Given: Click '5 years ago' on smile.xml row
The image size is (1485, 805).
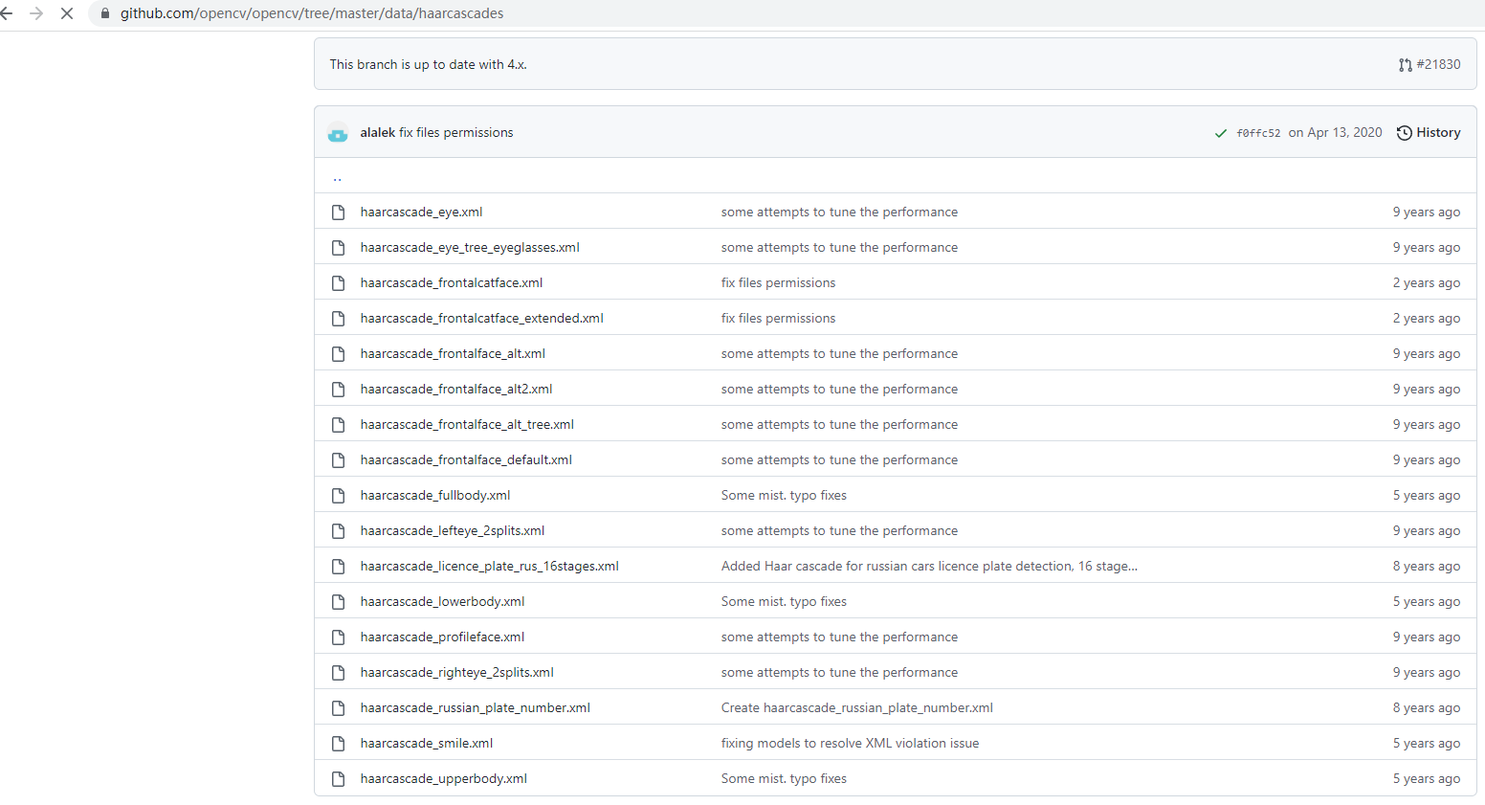Looking at the screenshot, I should pyautogui.click(x=1427, y=743).
